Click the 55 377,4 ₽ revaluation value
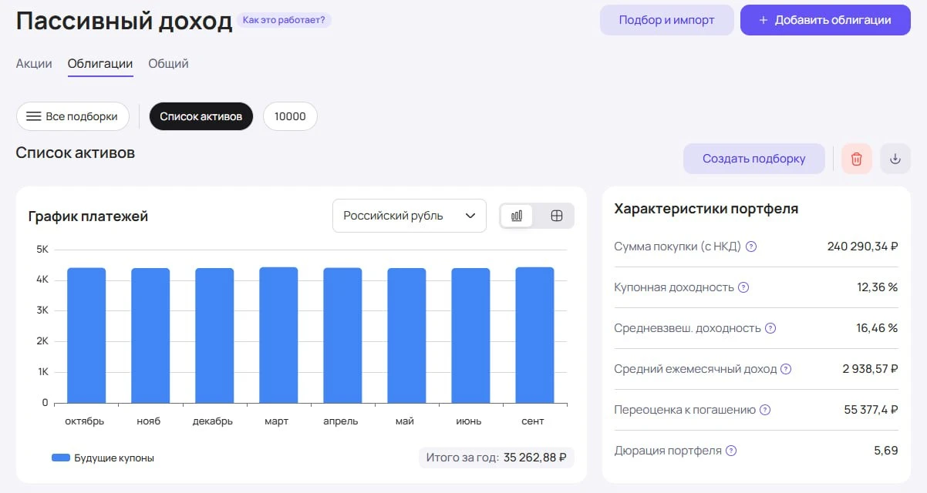The height and width of the screenshot is (493, 927). (x=871, y=410)
